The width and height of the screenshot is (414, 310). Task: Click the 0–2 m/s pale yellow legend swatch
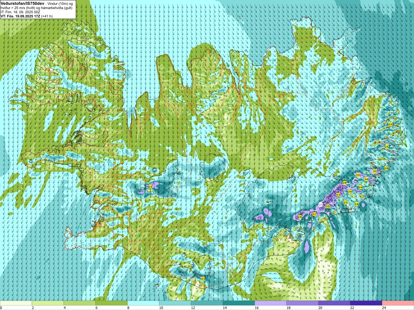click(x=16, y=303)
